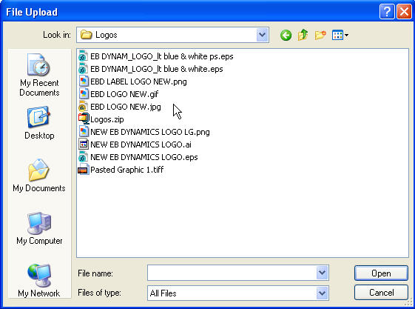The image size is (415, 309).
Task: Create a new folder
Action: click(320, 35)
